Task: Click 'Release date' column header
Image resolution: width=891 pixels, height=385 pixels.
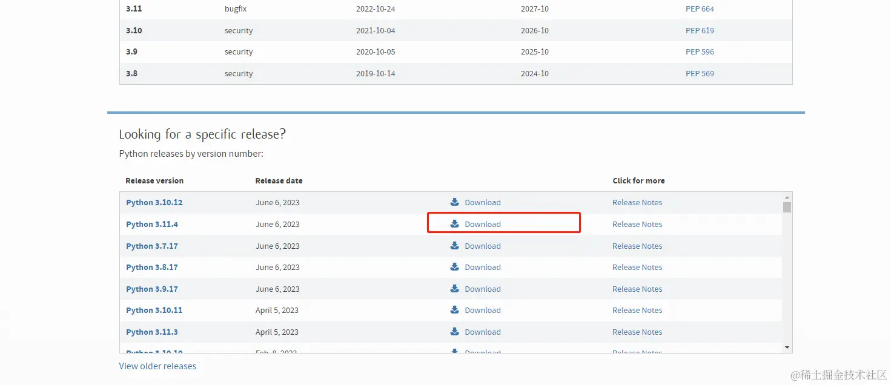Action: 279,180
